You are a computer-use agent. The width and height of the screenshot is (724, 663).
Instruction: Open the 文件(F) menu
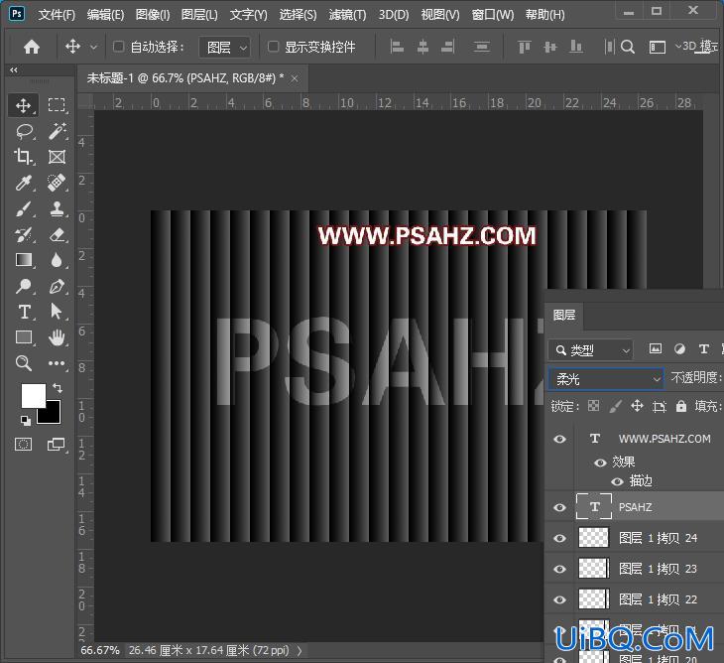[x=57, y=15]
